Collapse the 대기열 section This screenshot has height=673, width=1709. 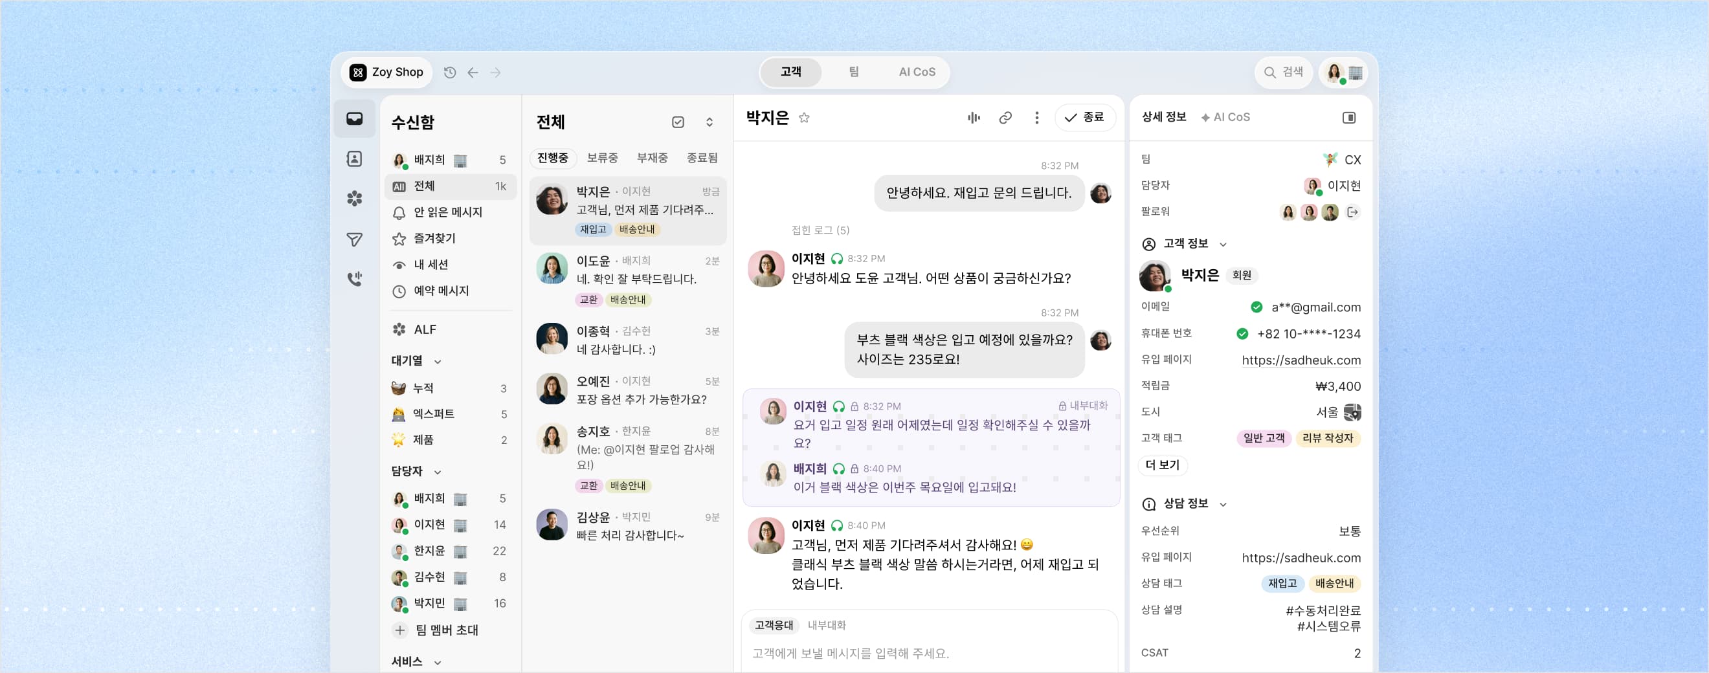click(437, 361)
